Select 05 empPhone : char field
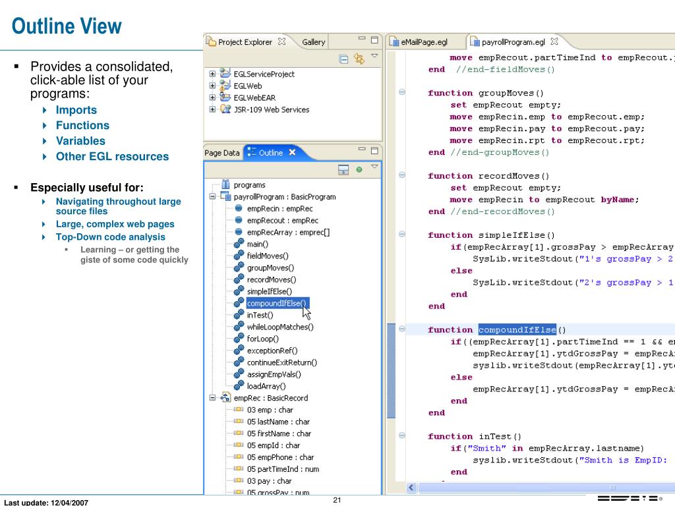 pyautogui.click(x=280, y=457)
